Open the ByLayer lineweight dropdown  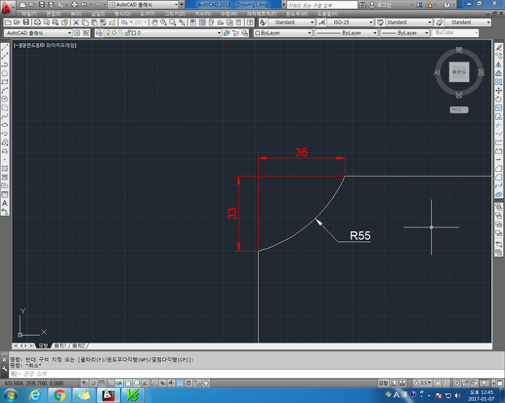[405, 33]
